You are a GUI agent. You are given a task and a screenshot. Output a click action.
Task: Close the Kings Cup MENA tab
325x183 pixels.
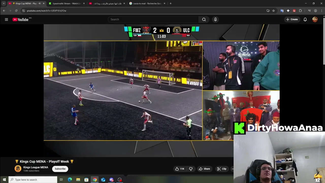[44, 4]
